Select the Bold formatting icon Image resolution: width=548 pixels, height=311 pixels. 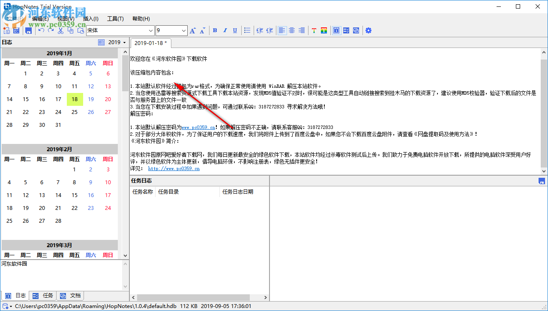(215, 30)
